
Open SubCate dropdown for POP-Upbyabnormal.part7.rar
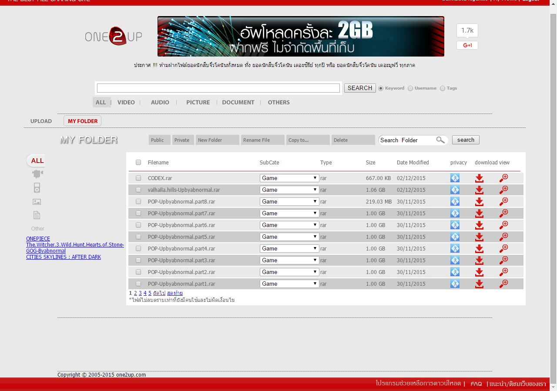[x=289, y=213]
